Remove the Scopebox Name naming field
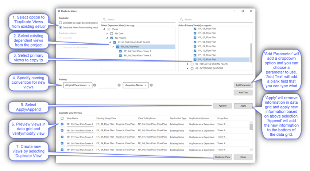 pos(151,85)
